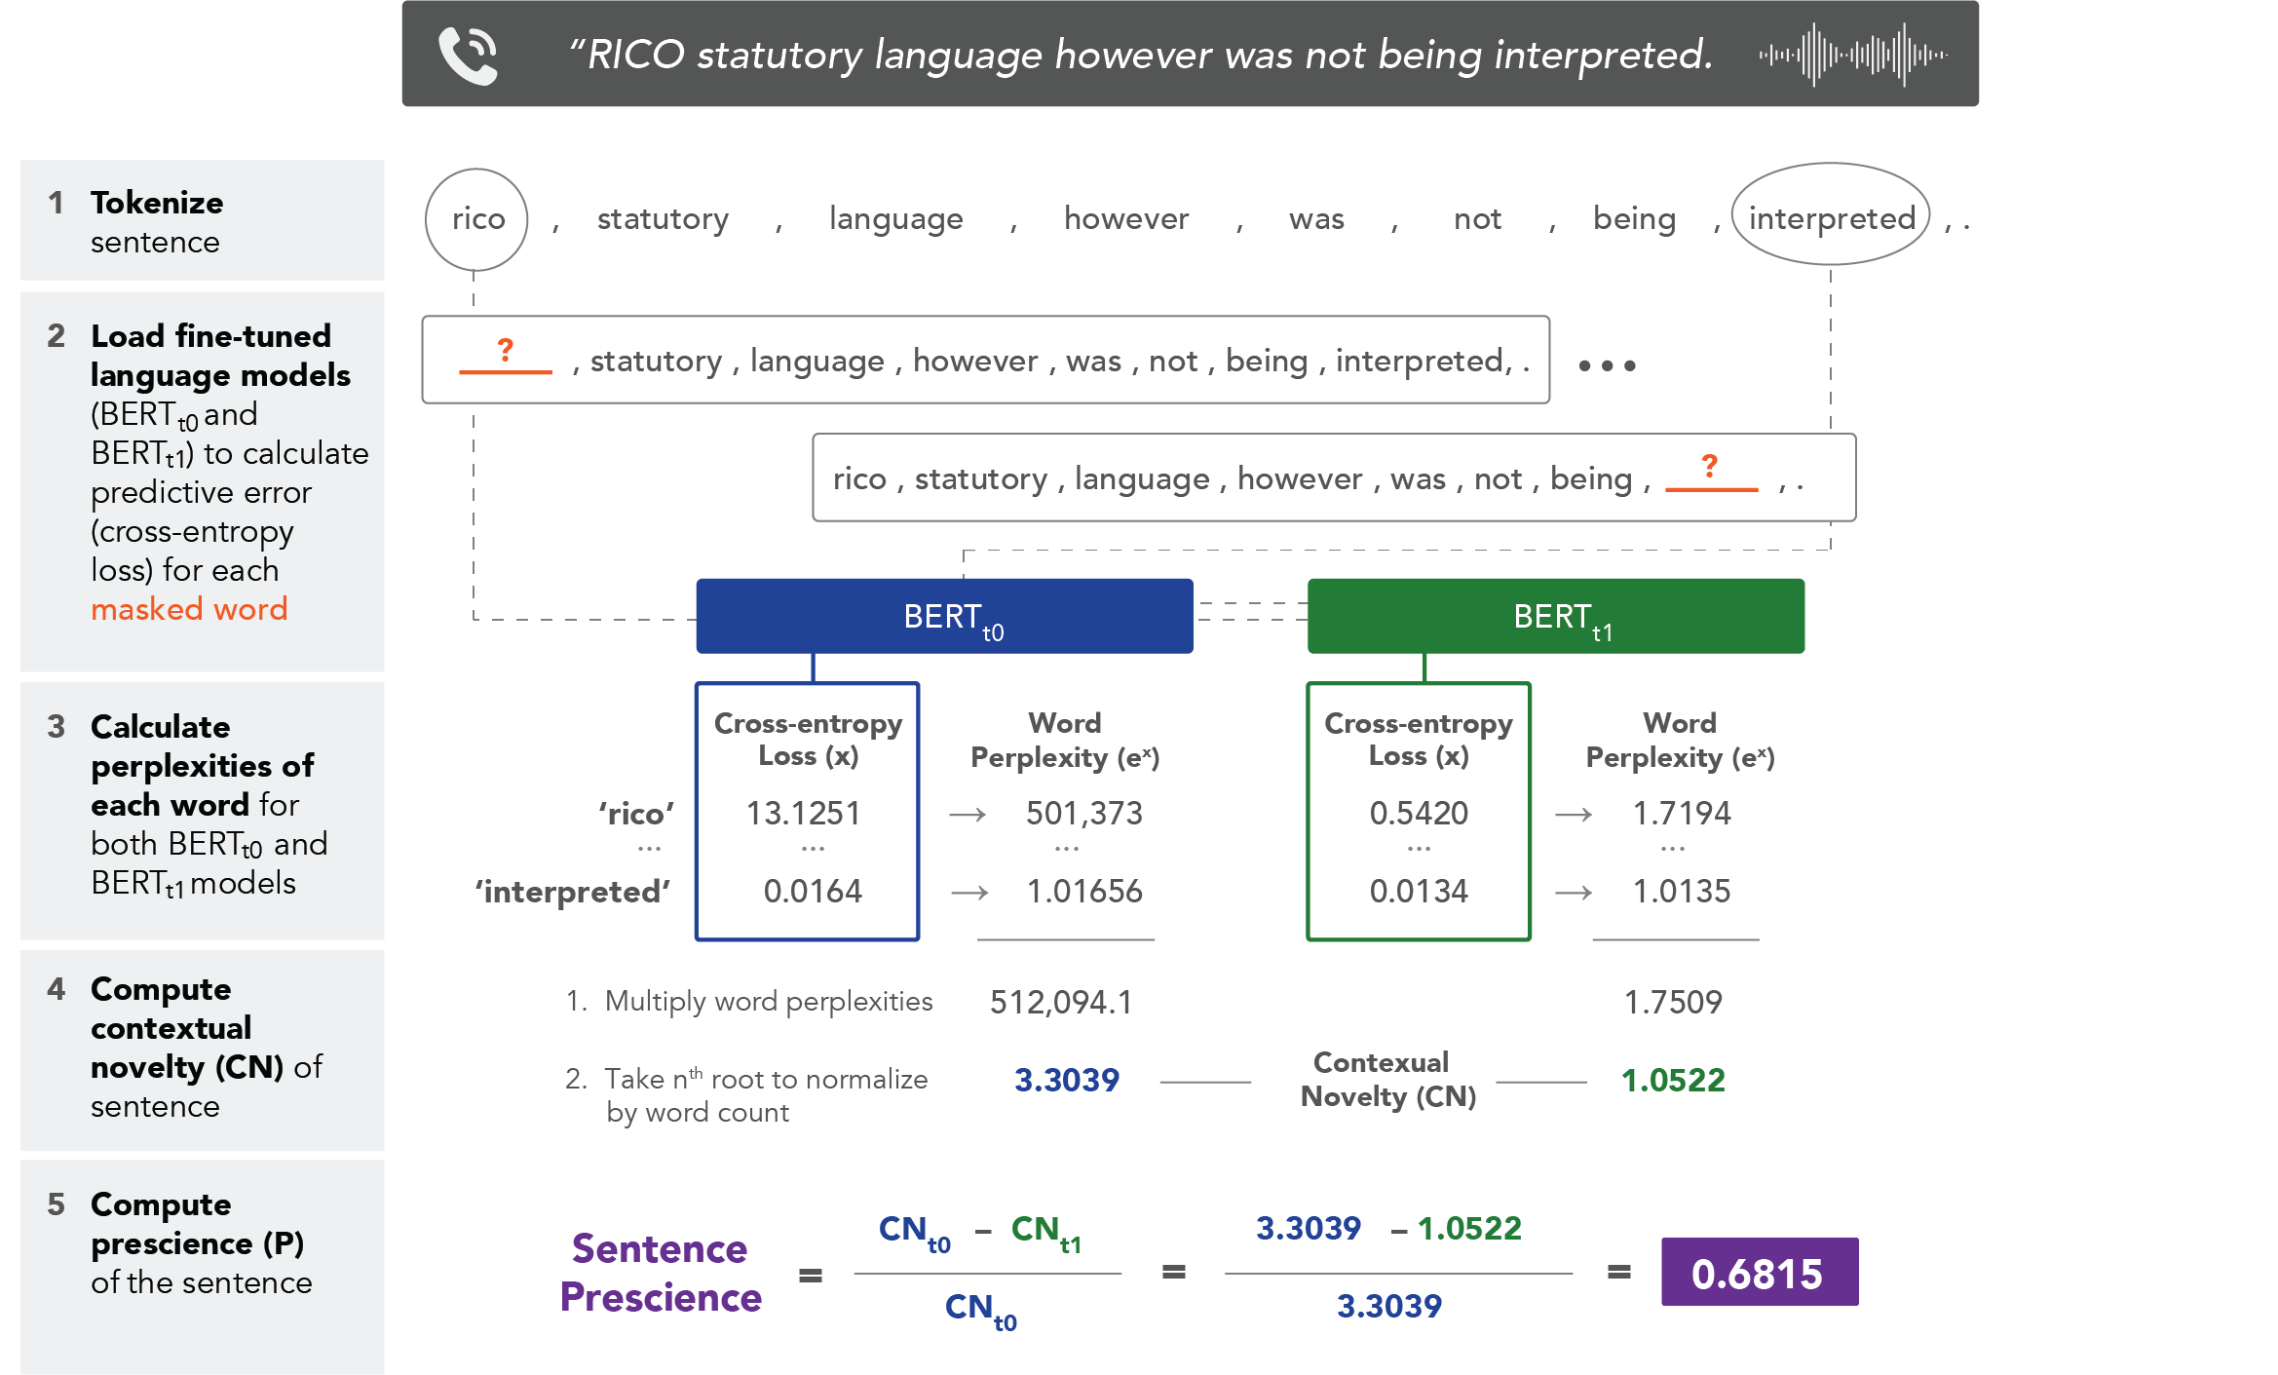
Task: Click the blue Cross-entropy Loss box
Action: tap(808, 811)
